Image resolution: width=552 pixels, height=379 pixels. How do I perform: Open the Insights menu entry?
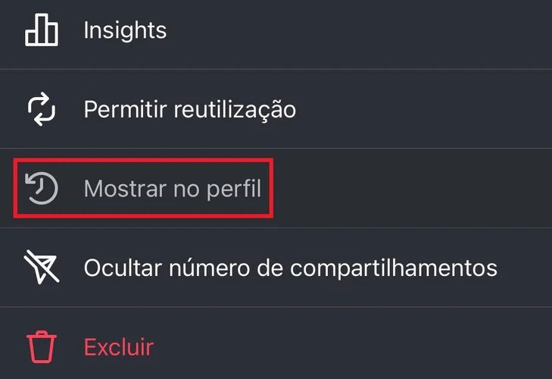125,30
